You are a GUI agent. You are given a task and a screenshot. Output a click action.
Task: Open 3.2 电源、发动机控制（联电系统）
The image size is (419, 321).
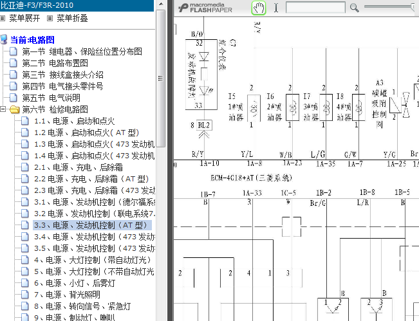(x=95, y=214)
